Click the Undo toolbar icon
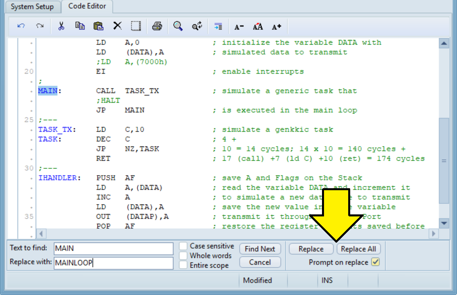This screenshot has width=457, height=295. (x=21, y=26)
